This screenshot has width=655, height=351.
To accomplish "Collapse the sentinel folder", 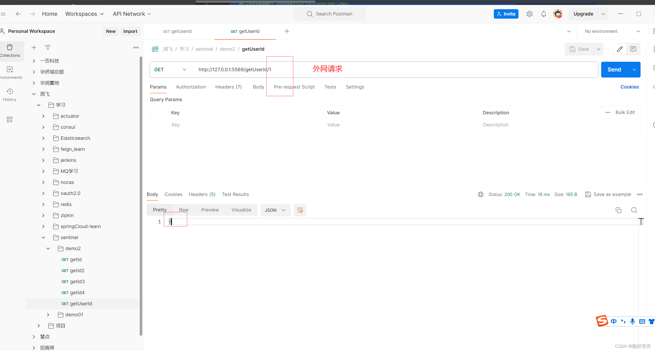I will (43, 238).
